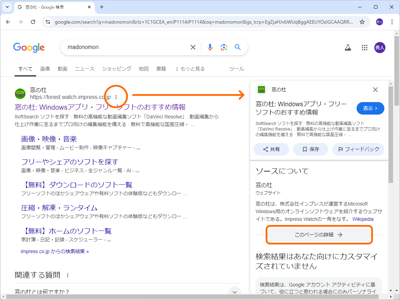Switch to the ニュース tab
The height and width of the screenshot is (300, 400).
coord(84,68)
